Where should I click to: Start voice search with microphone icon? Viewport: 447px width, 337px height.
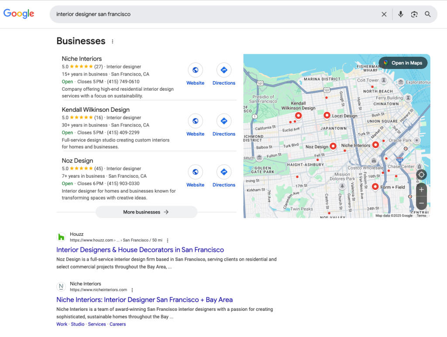[x=401, y=14]
